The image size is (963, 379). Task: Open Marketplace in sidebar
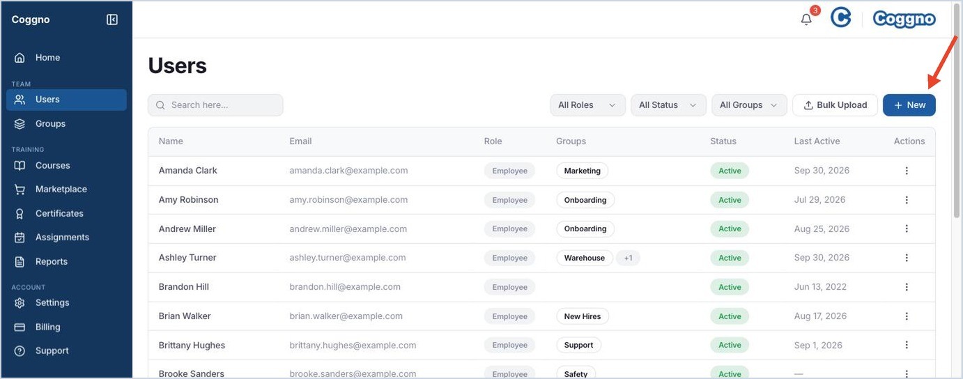(66, 189)
